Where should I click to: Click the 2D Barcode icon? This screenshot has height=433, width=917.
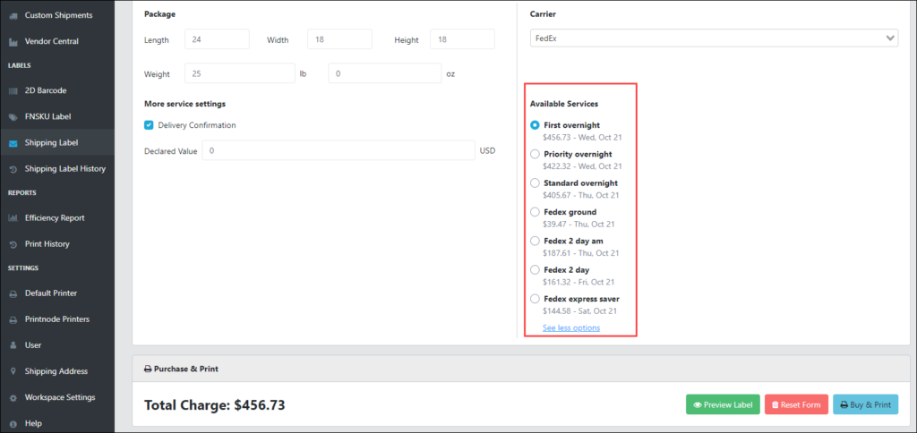tap(13, 91)
